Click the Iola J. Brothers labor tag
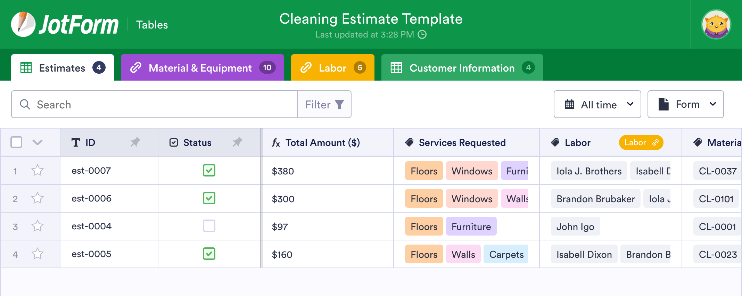The width and height of the screenshot is (742, 296). [x=589, y=171]
